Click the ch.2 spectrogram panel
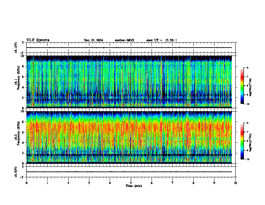The width and height of the screenshot is (265, 205). click(x=129, y=137)
